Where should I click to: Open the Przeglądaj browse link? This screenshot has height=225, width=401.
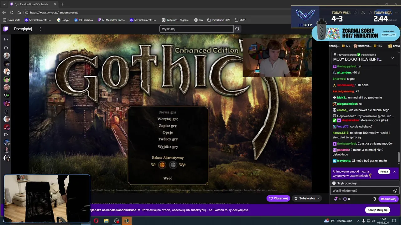click(x=23, y=29)
